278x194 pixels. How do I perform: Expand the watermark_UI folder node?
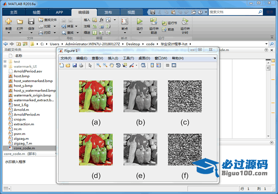(5, 66)
